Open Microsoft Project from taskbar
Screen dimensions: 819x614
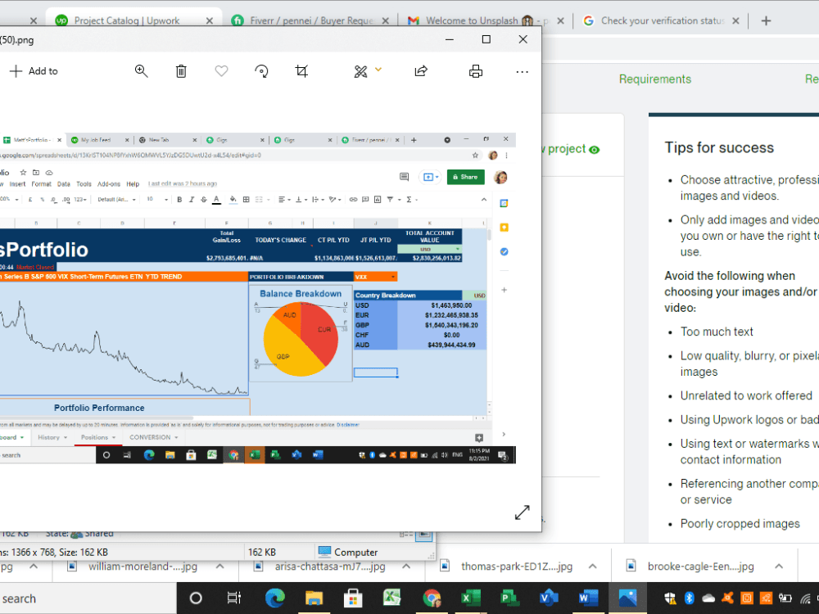tap(509, 598)
